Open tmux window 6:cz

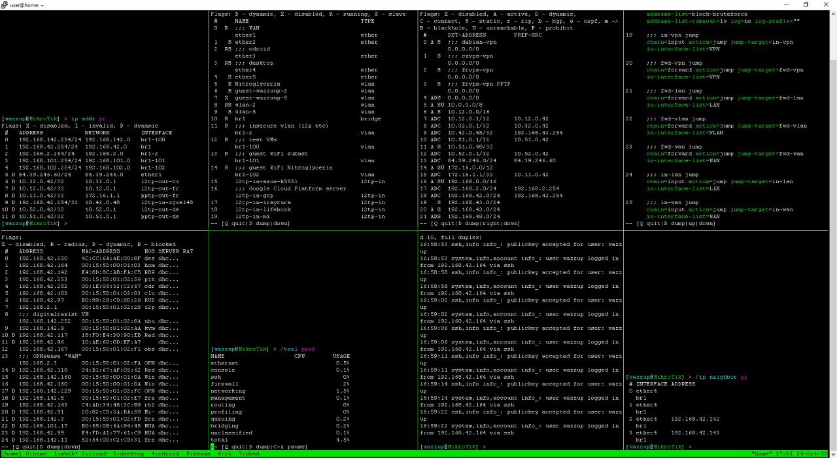click(x=225, y=453)
